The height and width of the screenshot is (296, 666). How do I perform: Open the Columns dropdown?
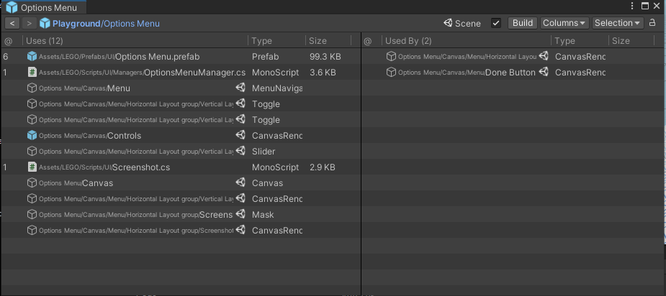coord(564,23)
